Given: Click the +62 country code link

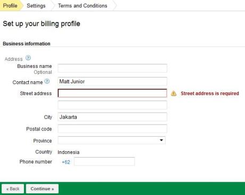Looking at the screenshot, I should click(x=66, y=162).
